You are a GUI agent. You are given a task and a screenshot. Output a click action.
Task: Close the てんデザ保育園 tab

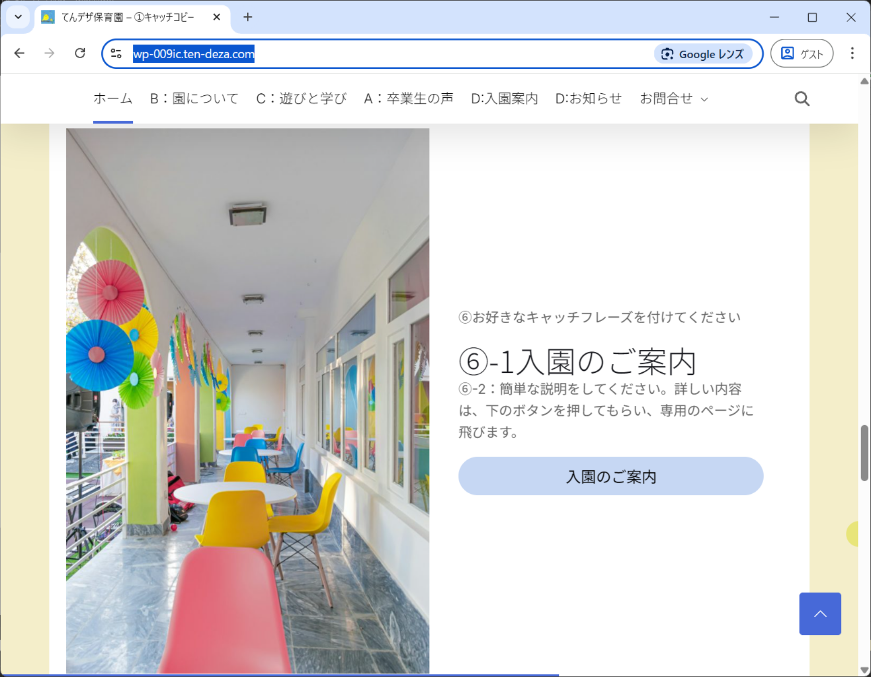point(217,17)
